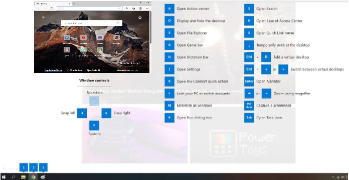Click the 'Open Task view' label
Viewport: 349px width, 180px height.
pyautogui.click(x=269, y=117)
